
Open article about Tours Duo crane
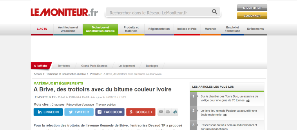(229, 98)
